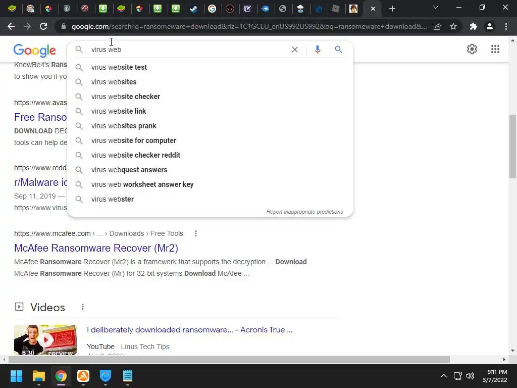Select 'virus websites prank' suggestion
The height and width of the screenshot is (388, 517).
pyautogui.click(x=210, y=126)
